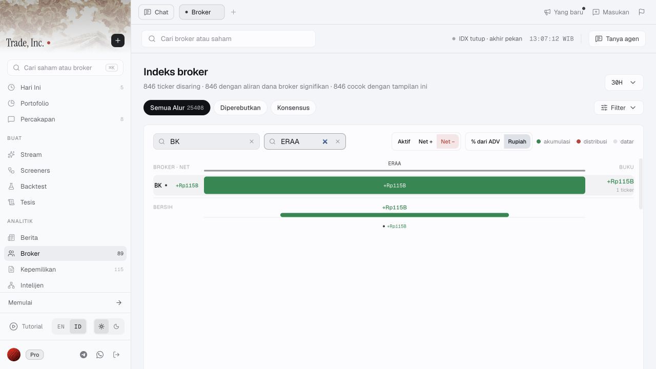This screenshot has width=656, height=369.
Task: Focus Cari broker atau saham field
Action: (229, 38)
